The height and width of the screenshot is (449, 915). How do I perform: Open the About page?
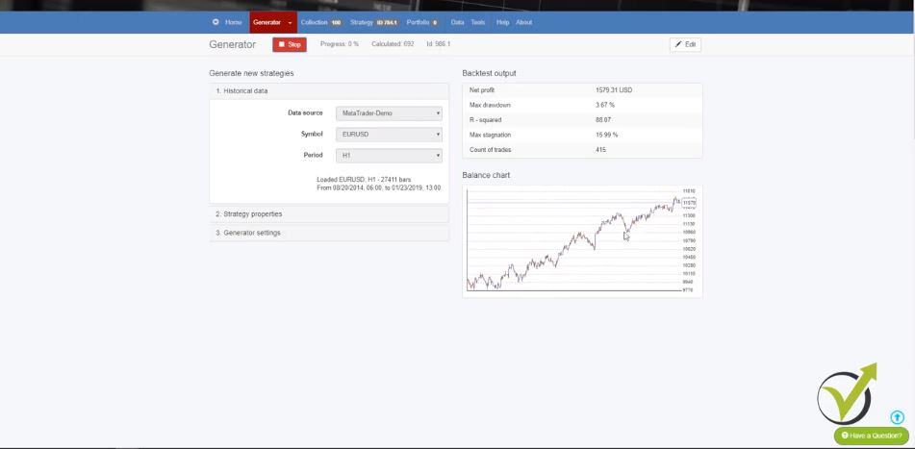click(x=523, y=22)
